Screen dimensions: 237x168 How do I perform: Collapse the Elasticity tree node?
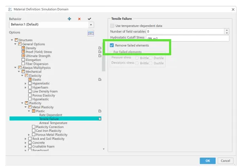(22, 75)
